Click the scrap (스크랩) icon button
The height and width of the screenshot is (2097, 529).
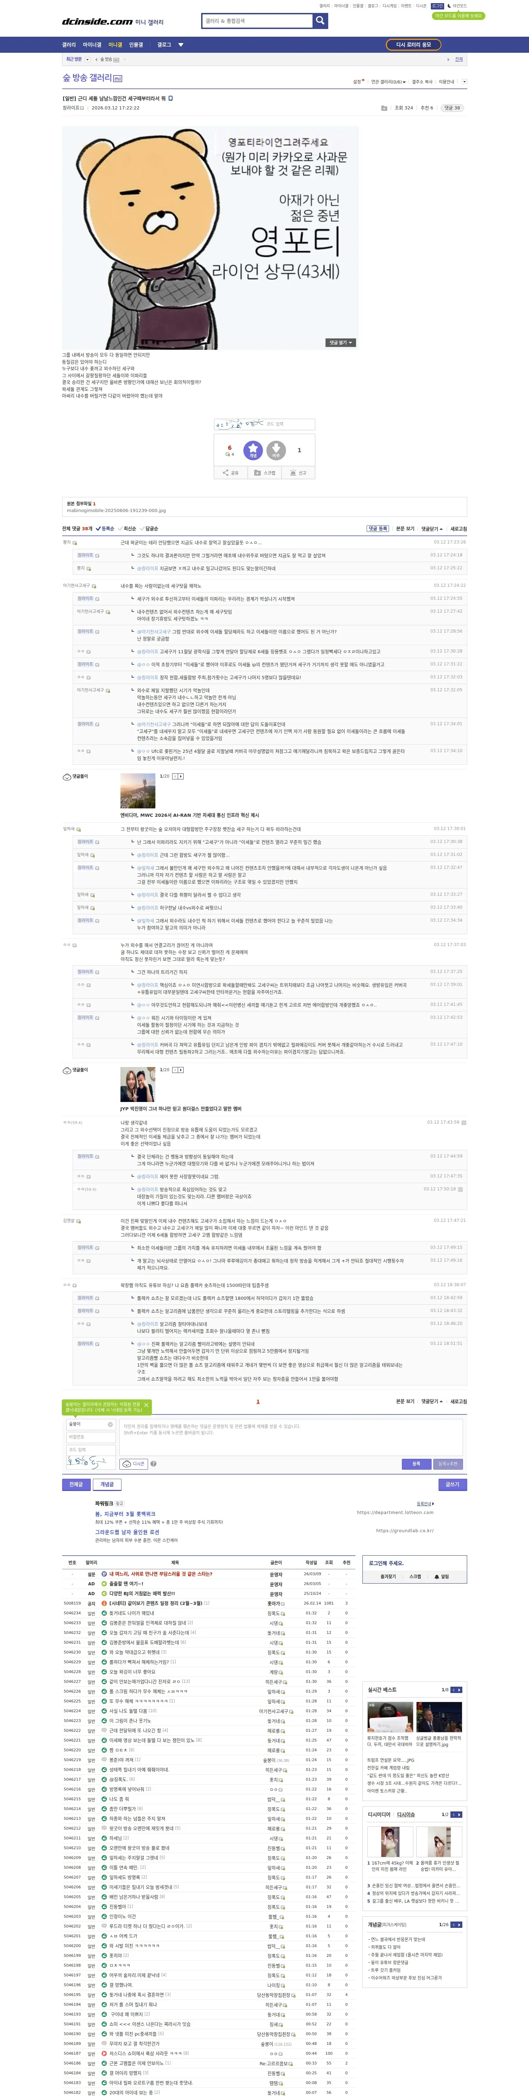coord(265,473)
